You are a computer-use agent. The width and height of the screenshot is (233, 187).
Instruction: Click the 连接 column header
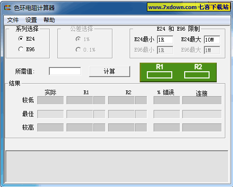tap(202, 93)
